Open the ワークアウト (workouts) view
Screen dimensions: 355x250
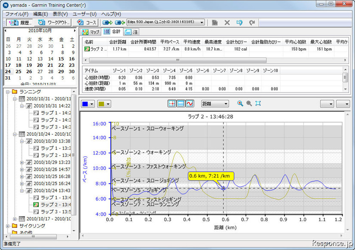click(54, 22)
